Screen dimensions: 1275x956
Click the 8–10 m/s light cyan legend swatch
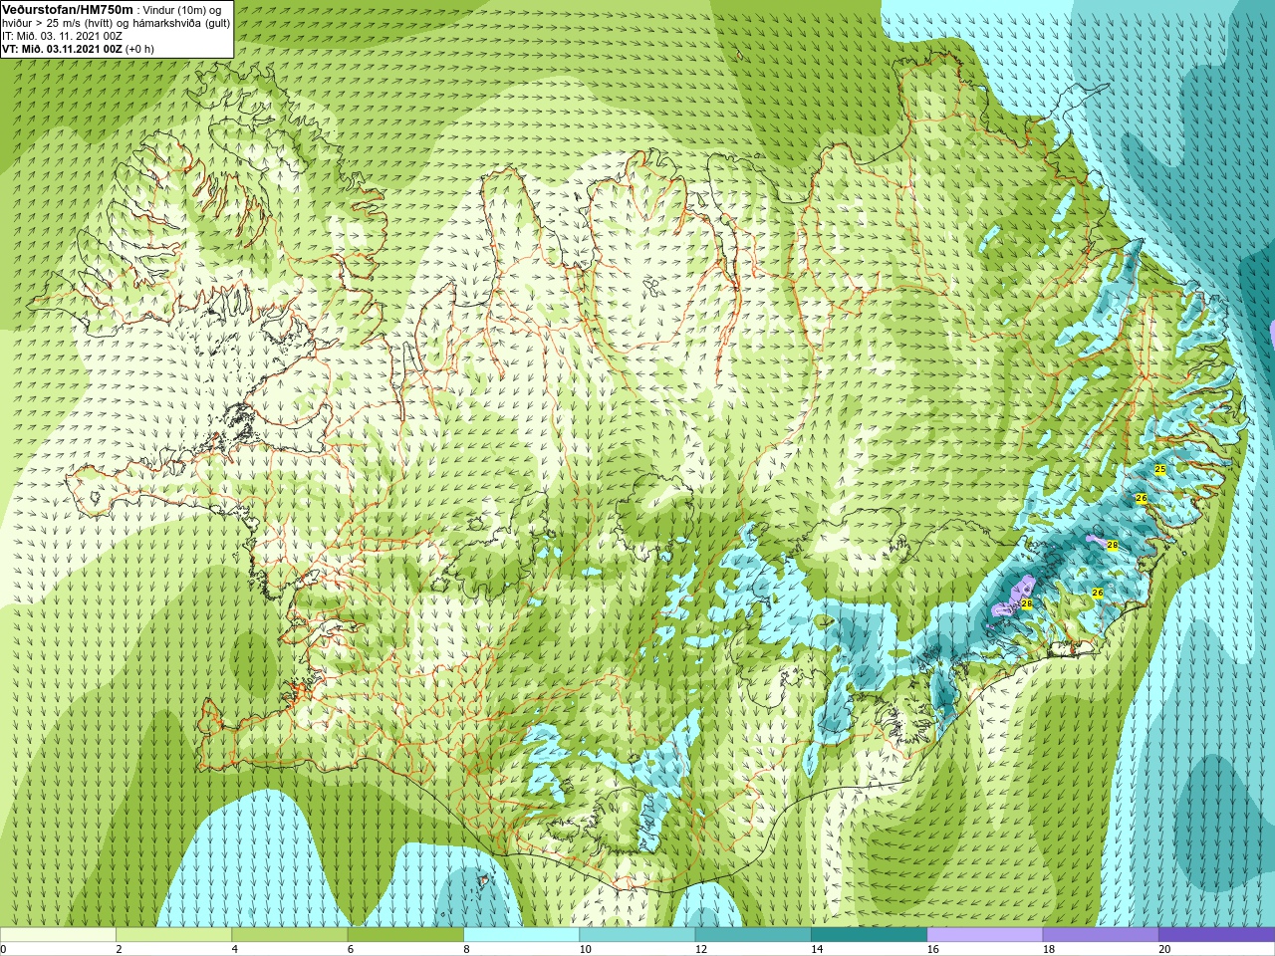tap(521, 935)
